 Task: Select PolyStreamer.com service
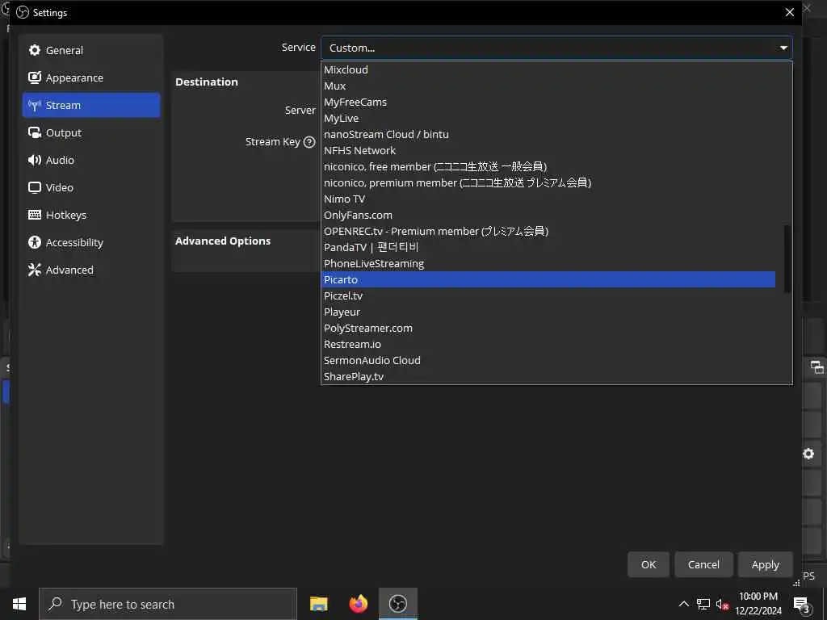[x=548, y=328]
